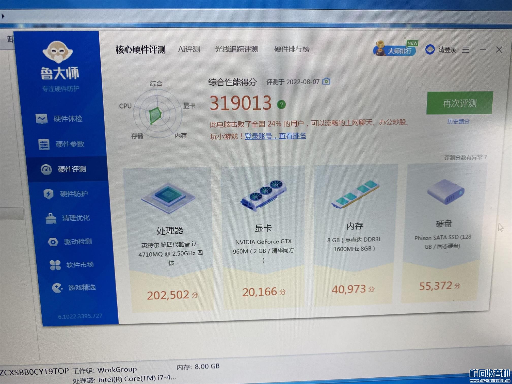Viewport: 512px width, 384px height.
Task: Click NVIDIA GeForce GTX 960M description
Action: (263, 251)
